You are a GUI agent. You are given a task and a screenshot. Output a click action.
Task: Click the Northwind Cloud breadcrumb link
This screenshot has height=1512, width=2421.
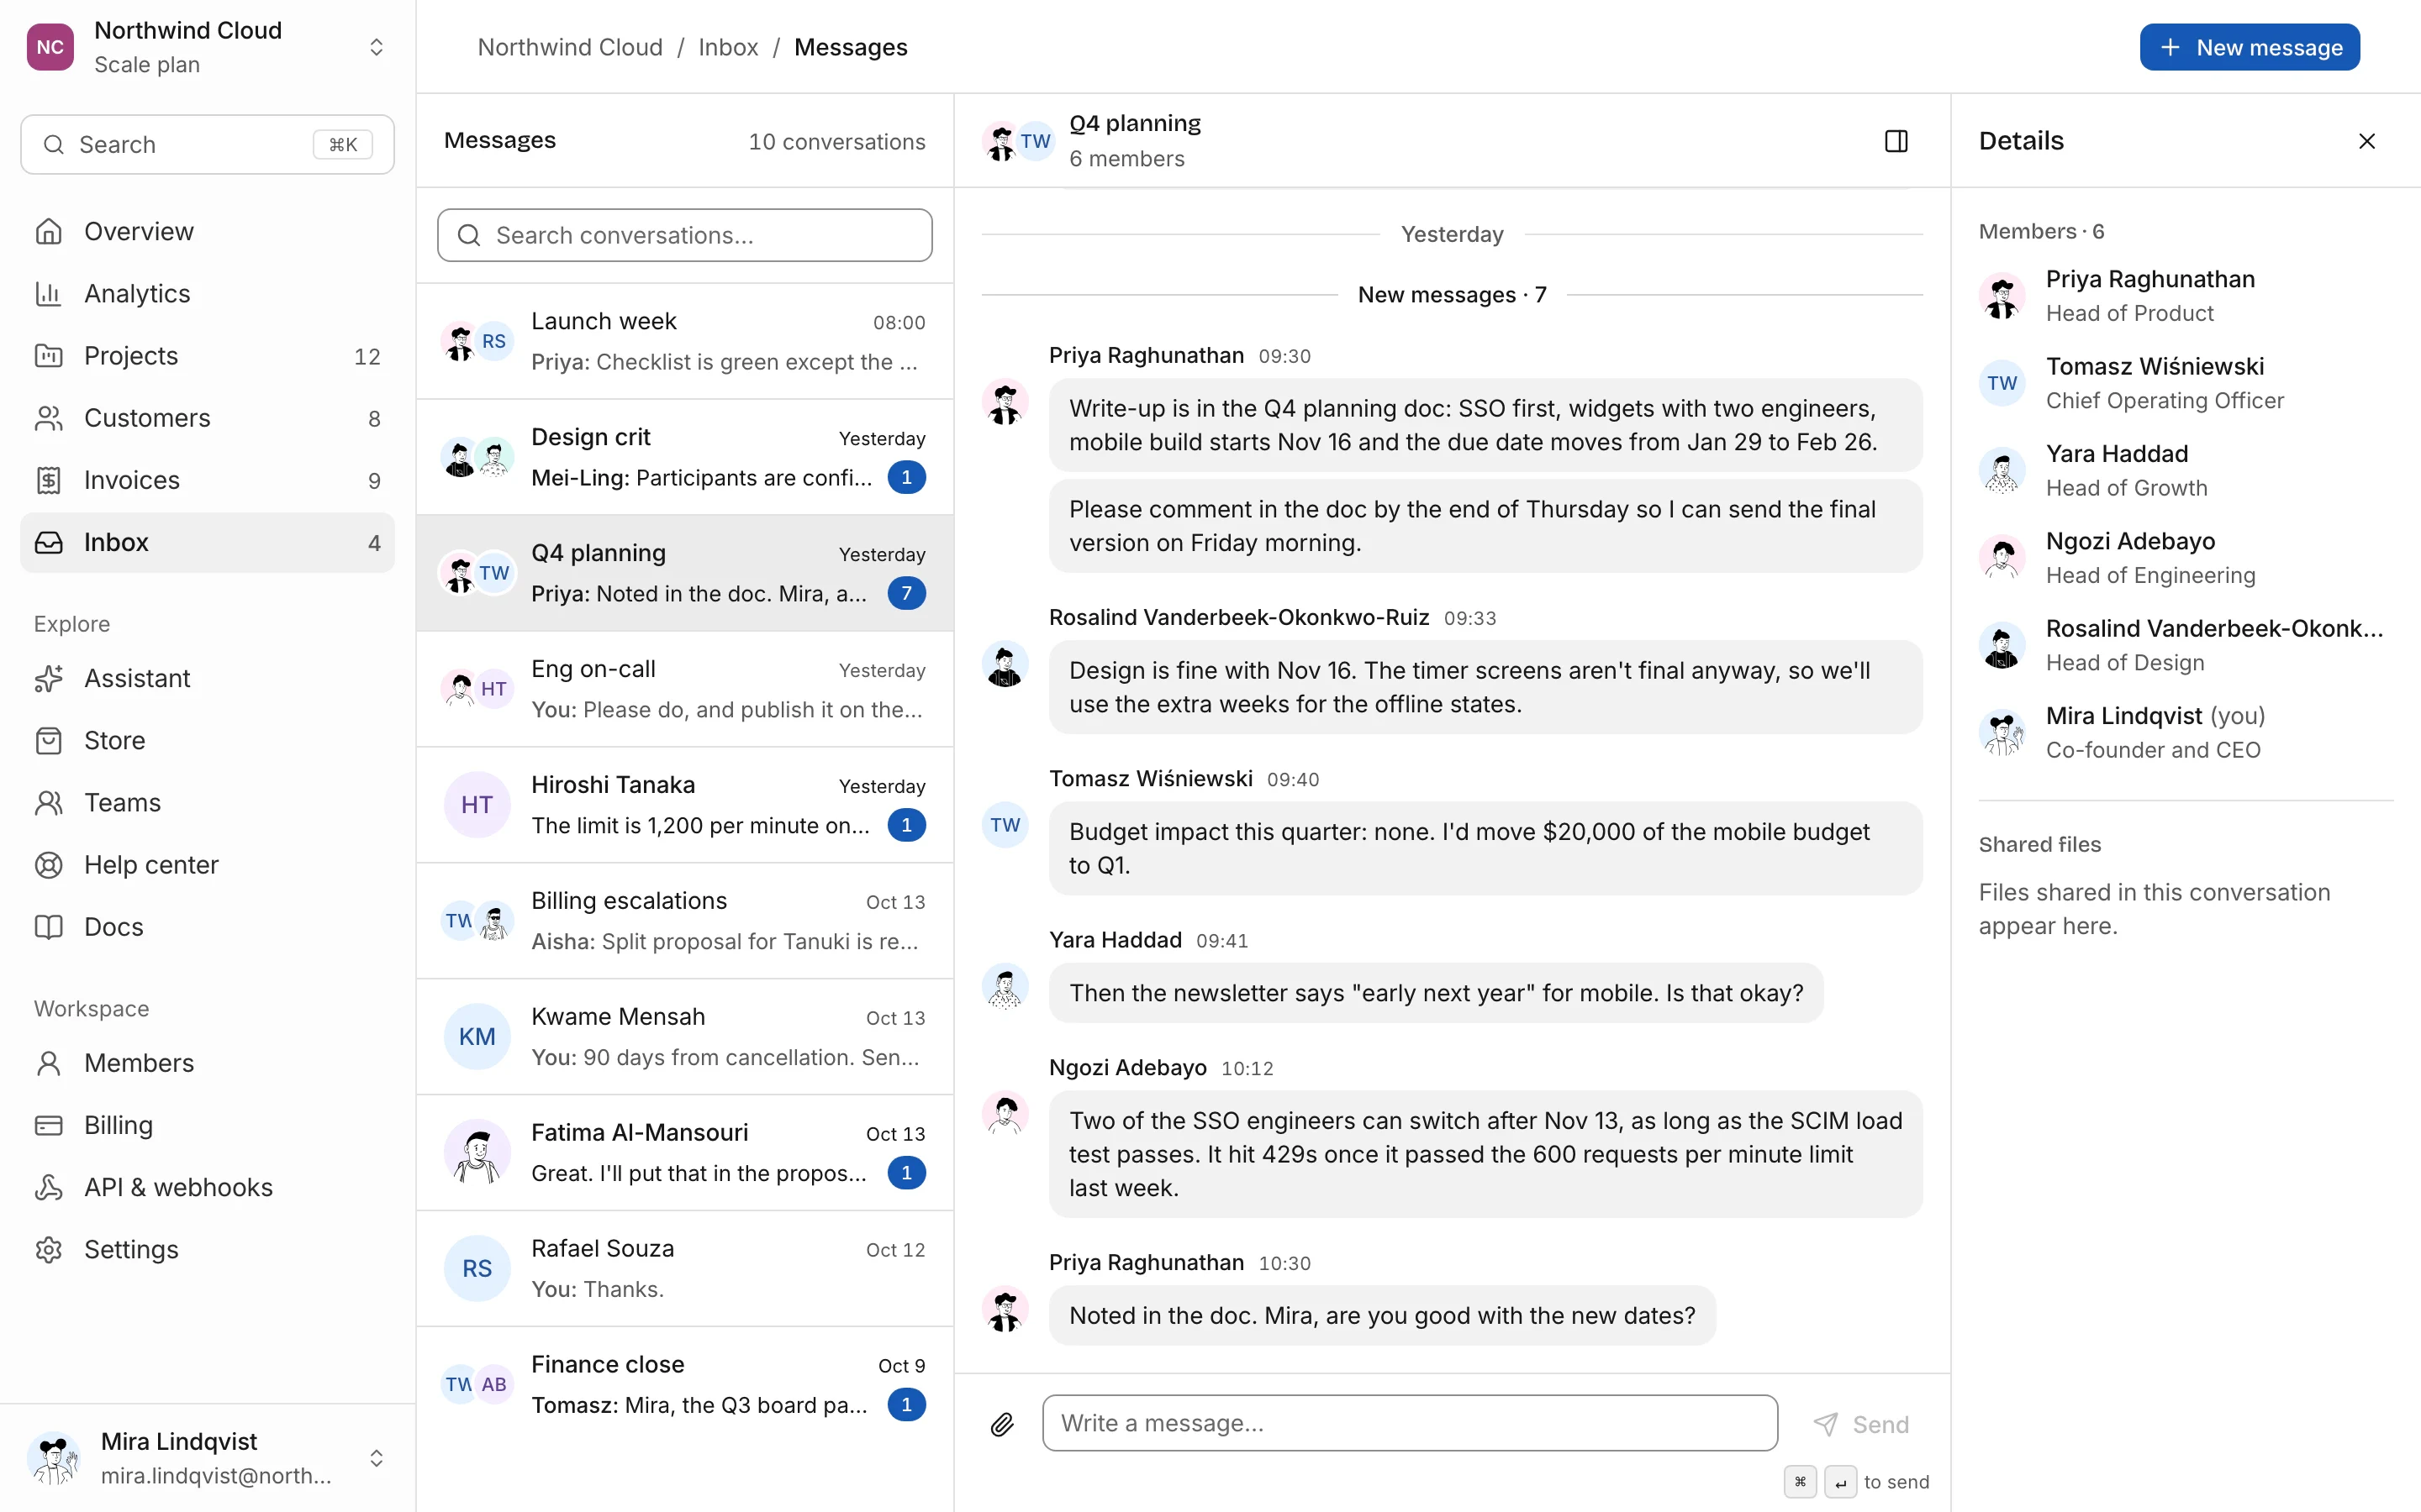(x=569, y=47)
